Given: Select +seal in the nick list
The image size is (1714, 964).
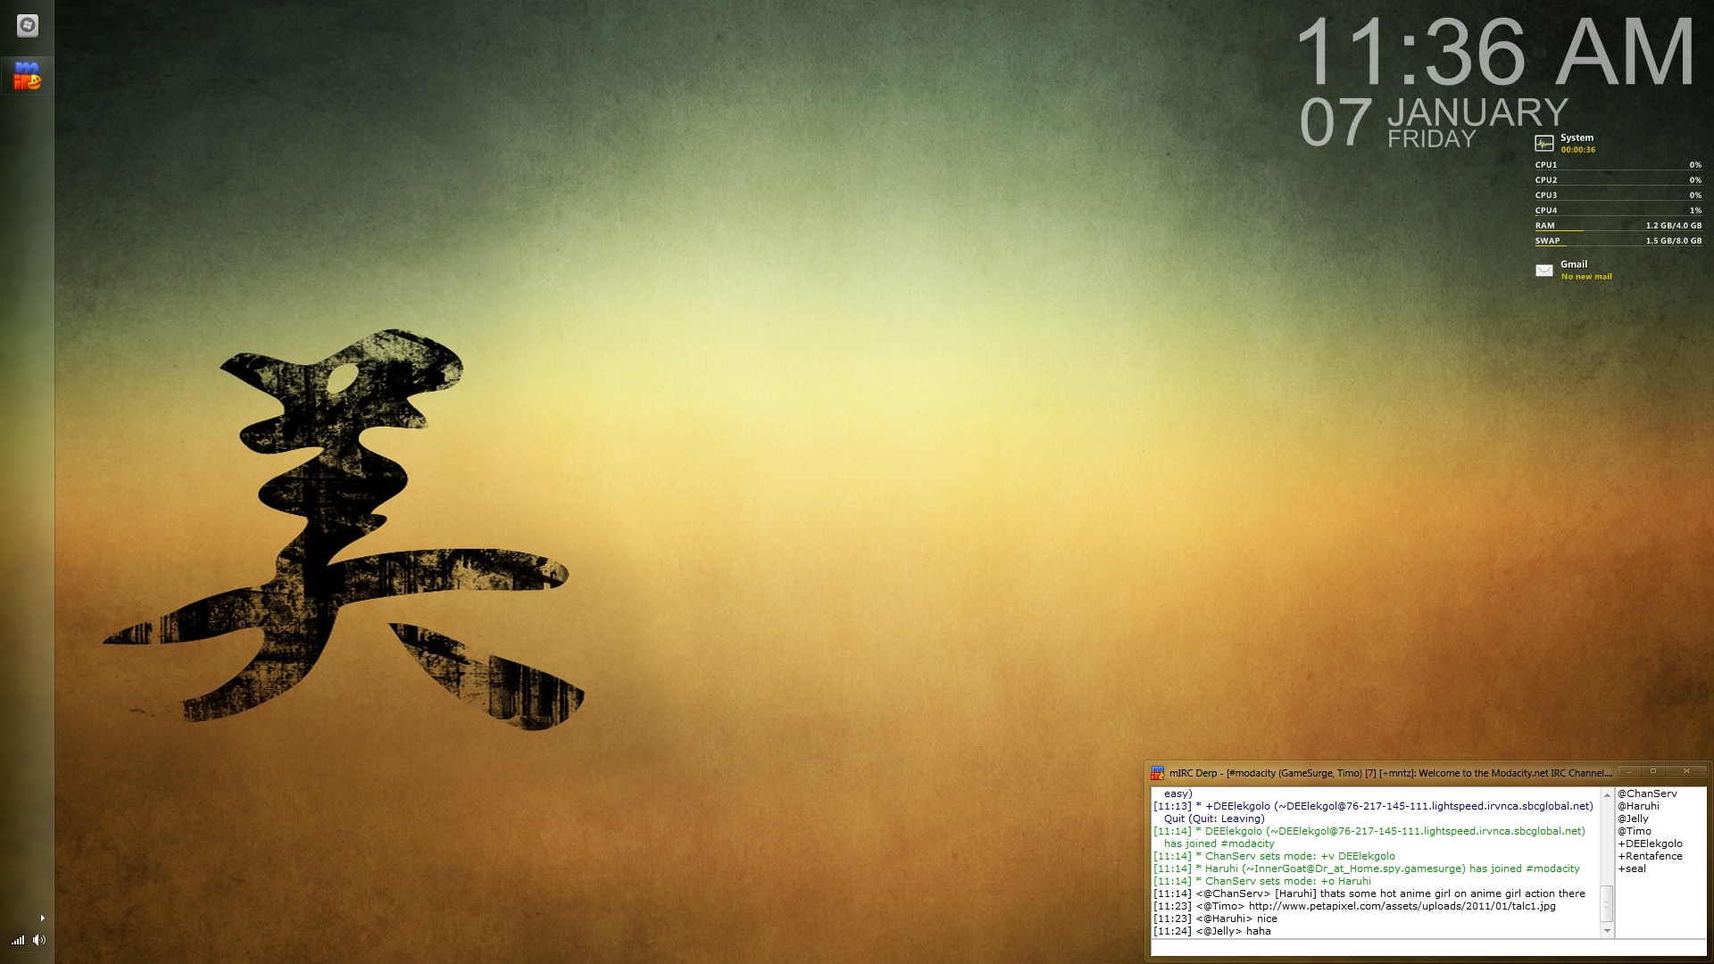Looking at the screenshot, I should click(x=1632, y=868).
